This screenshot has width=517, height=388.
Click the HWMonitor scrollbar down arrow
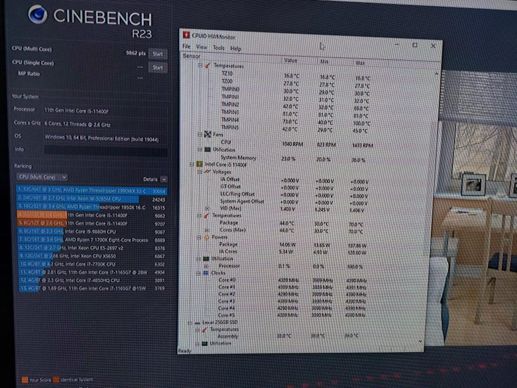pyautogui.click(x=421, y=341)
